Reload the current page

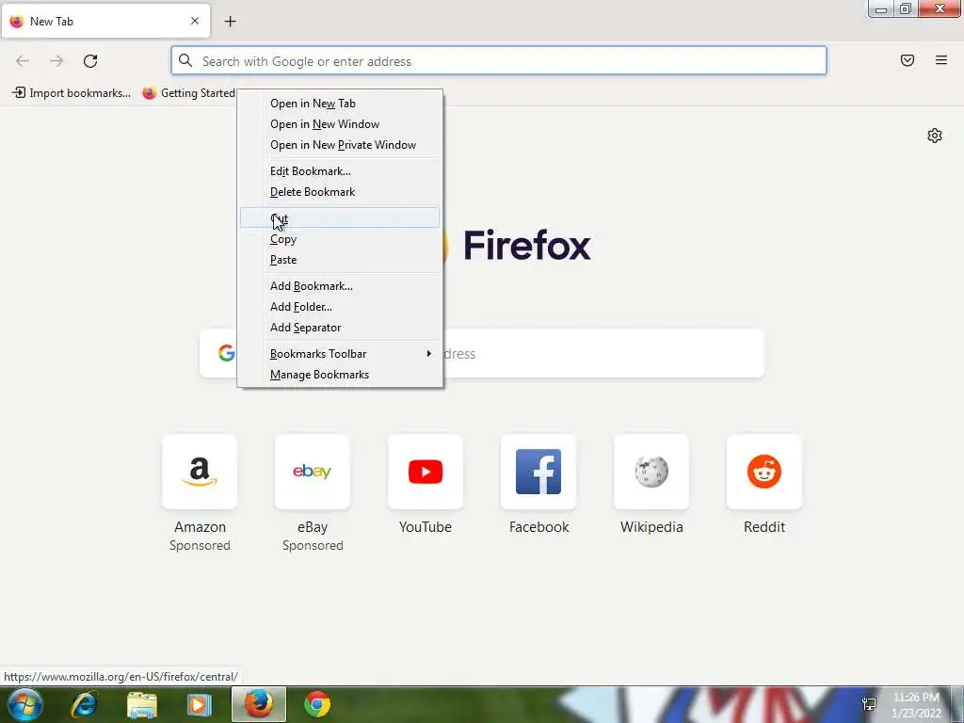90,61
